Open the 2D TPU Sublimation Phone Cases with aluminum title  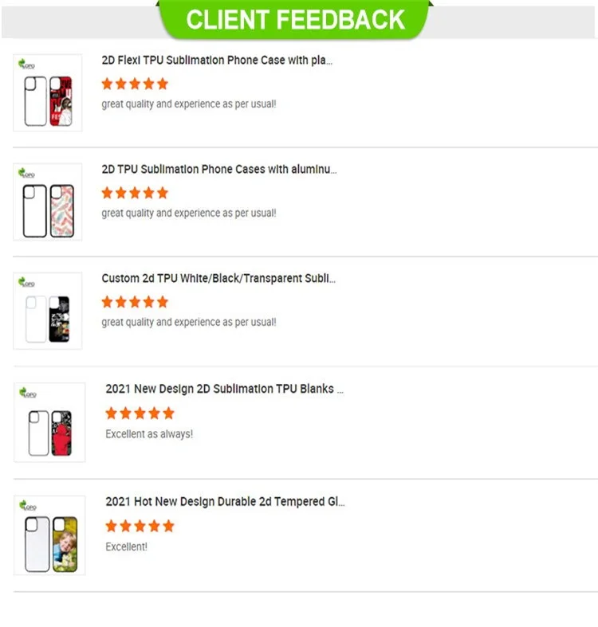pyautogui.click(x=218, y=170)
